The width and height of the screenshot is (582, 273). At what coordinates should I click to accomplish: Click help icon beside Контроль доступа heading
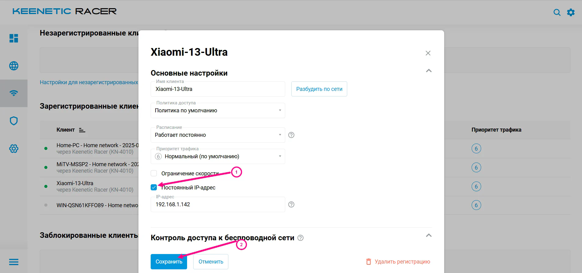point(300,238)
